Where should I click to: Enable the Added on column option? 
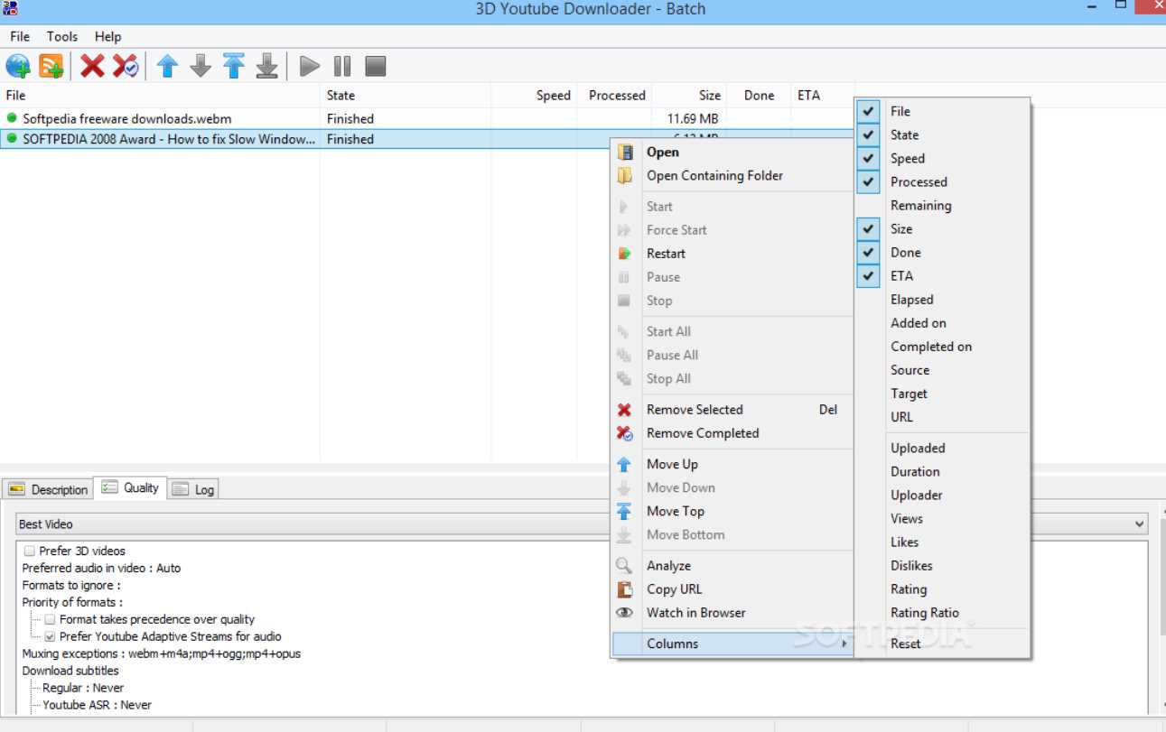coord(918,322)
